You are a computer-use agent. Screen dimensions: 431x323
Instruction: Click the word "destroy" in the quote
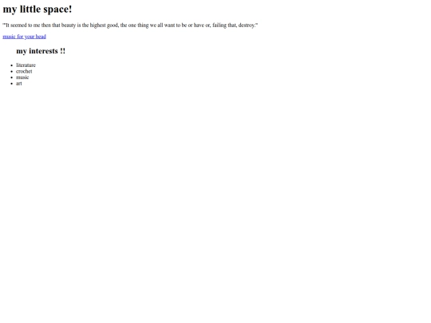coord(247,26)
